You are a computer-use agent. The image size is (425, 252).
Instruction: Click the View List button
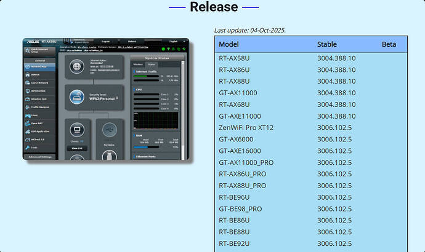pyautogui.click(x=76, y=148)
